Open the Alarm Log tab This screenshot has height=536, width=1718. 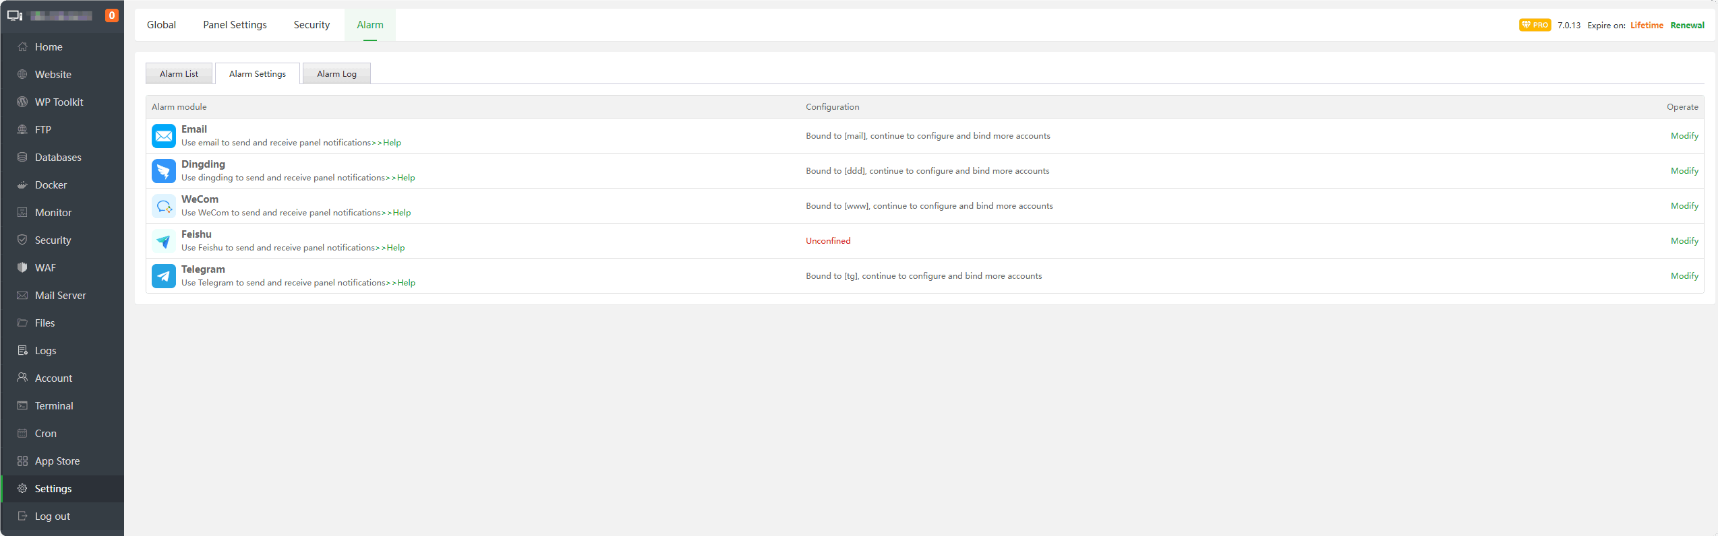(336, 74)
